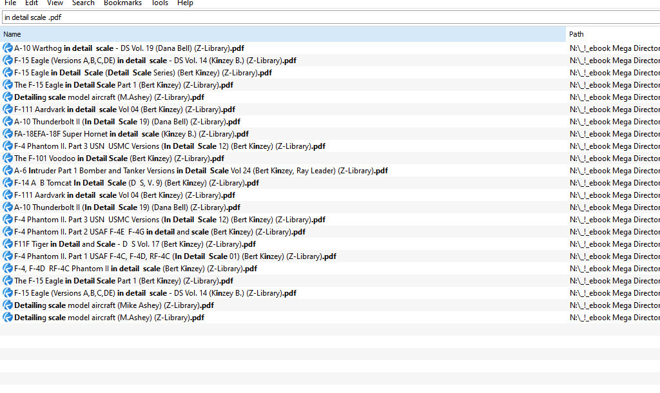Open the File menu

[x=10, y=3]
